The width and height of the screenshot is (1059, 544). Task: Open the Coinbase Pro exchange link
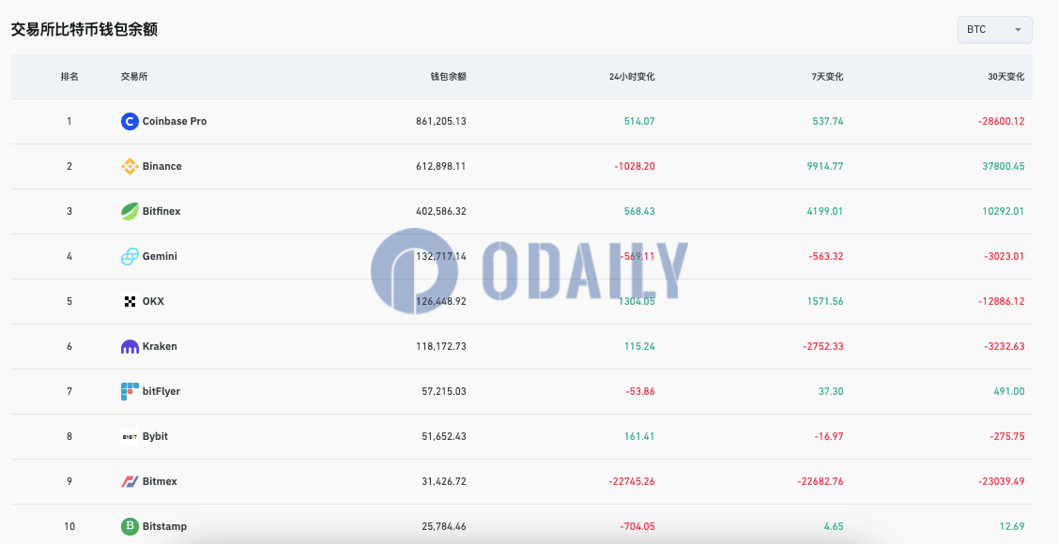(175, 122)
